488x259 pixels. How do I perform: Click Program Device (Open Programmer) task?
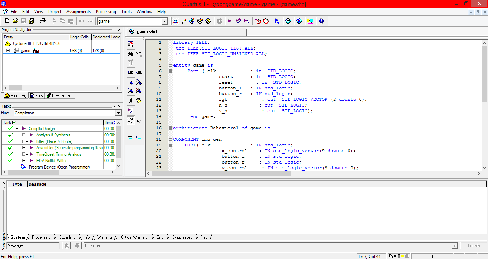coord(59,167)
